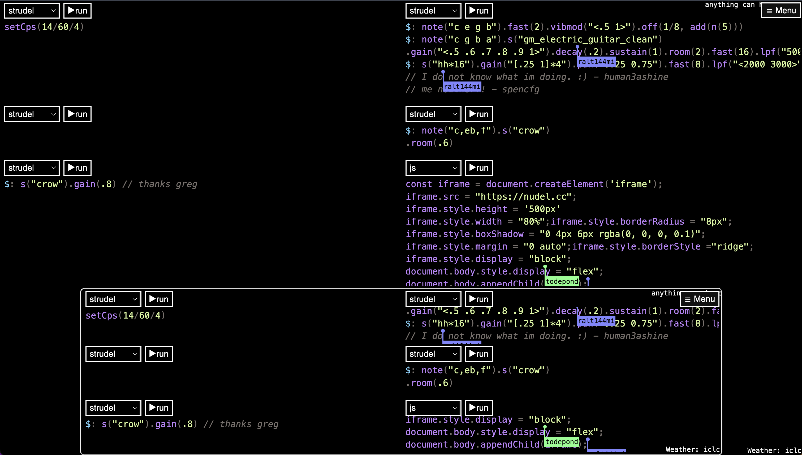Run the outer js block creating the iframe
The width and height of the screenshot is (802, 455).
(479, 168)
